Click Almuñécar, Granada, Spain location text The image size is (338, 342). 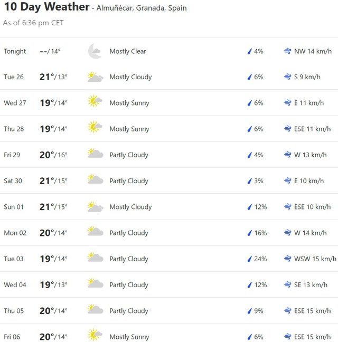pos(141,8)
